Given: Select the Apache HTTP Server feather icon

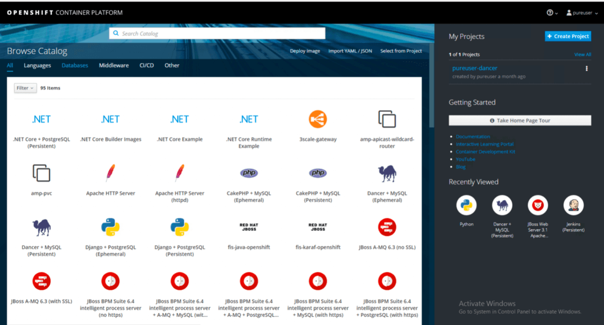Looking at the screenshot, I should tap(110, 173).
